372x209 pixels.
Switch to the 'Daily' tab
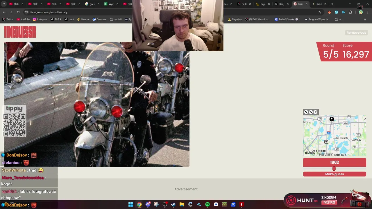281,4
